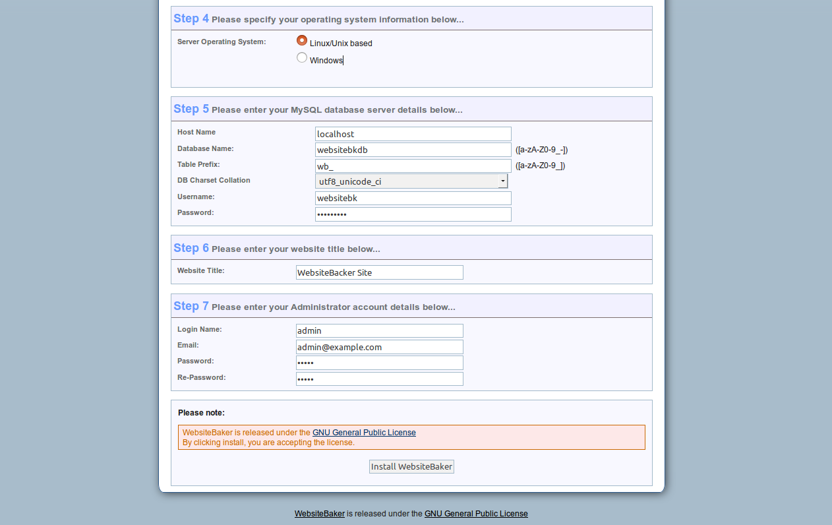Image resolution: width=832 pixels, height=525 pixels.
Task: Click the 'DB Charset Collation' label
Action: pyautogui.click(x=214, y=180)
